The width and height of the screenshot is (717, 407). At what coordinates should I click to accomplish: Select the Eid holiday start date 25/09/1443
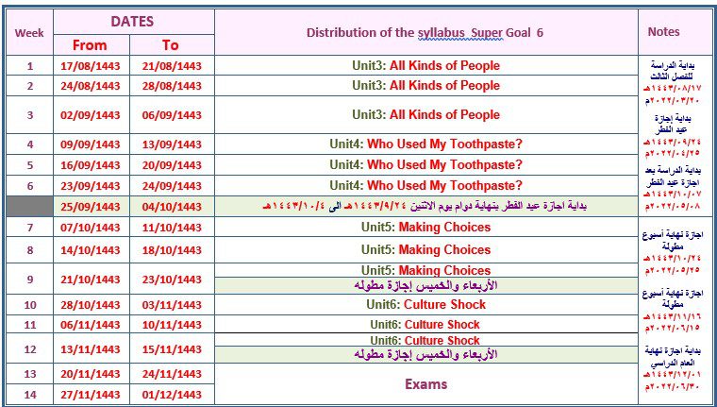point(91,207)
